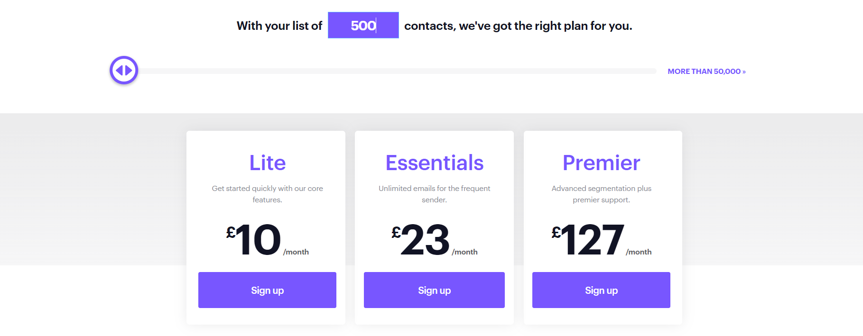Select the Premier plan heading
The width and height of the screenshot is (863, 336).
(x=601, y=163)
